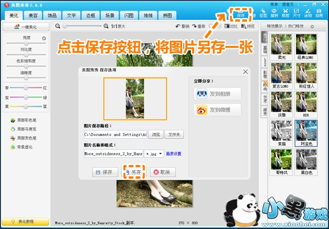329x229 pixels.
Task: Apply the 哥特风 effect thumbnail
Action: pyautogui.click(x=281, y=162)
